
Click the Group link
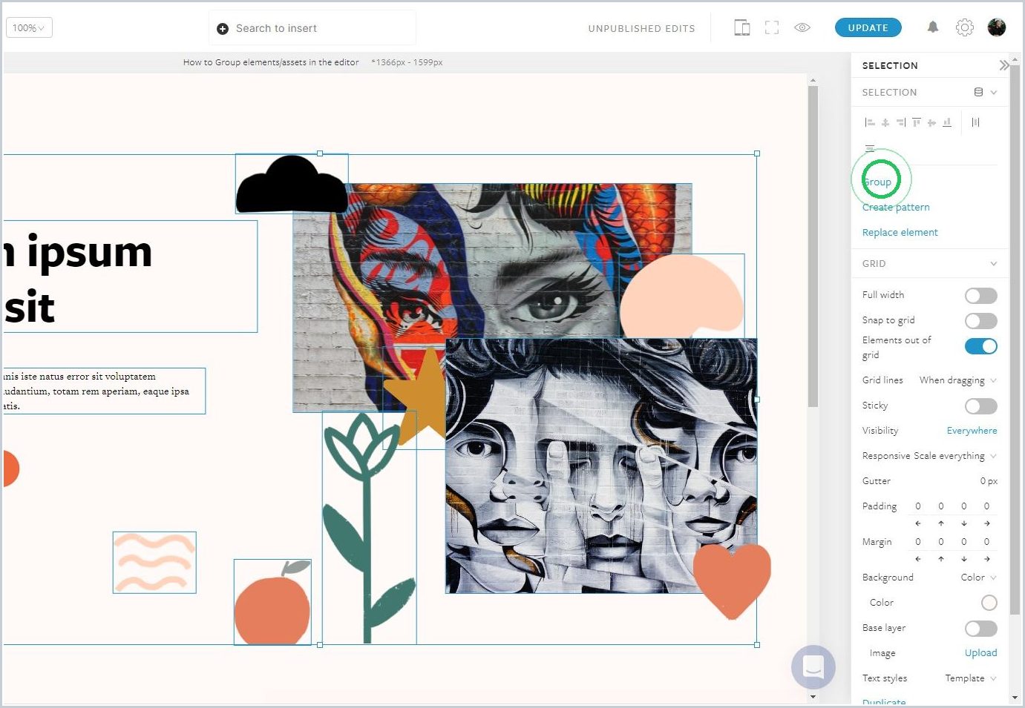pyautogui.click(x=877, y=182)
